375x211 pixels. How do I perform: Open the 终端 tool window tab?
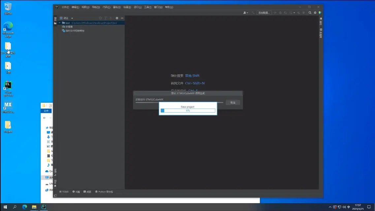87,192
